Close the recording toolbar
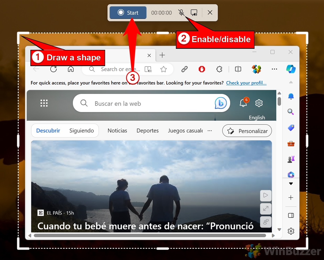The image size is (324, 260). coord(210,12)
